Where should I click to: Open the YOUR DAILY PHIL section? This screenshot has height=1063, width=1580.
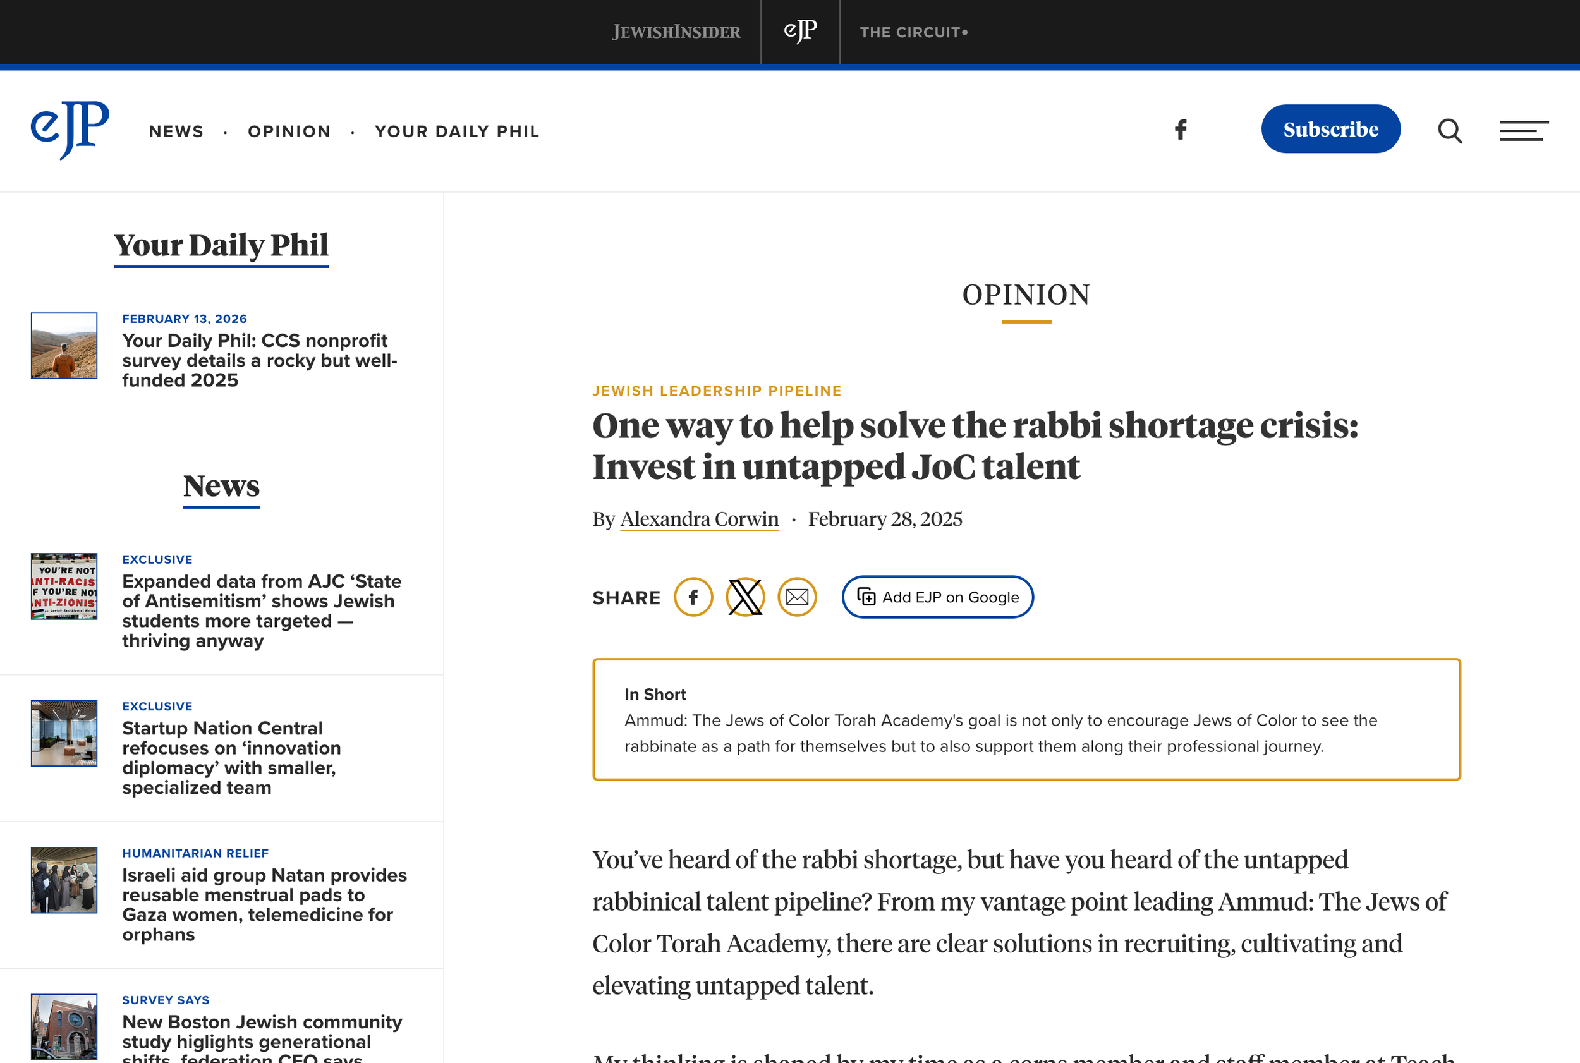point(457,131)
